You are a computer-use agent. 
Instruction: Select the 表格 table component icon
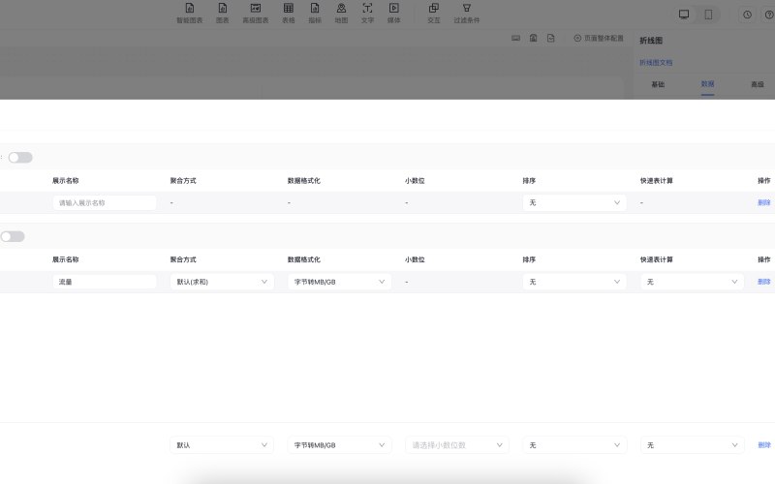(x=288, y=14)
